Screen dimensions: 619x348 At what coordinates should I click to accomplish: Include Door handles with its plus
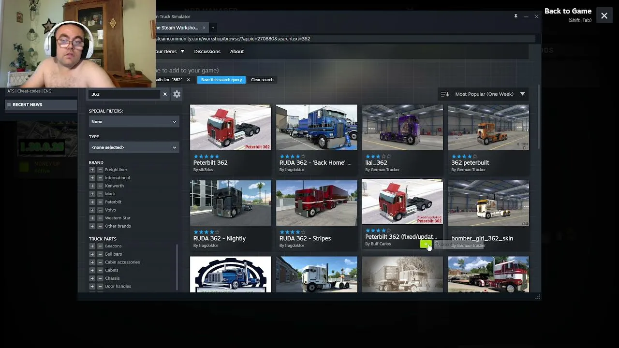coord(92,286)
